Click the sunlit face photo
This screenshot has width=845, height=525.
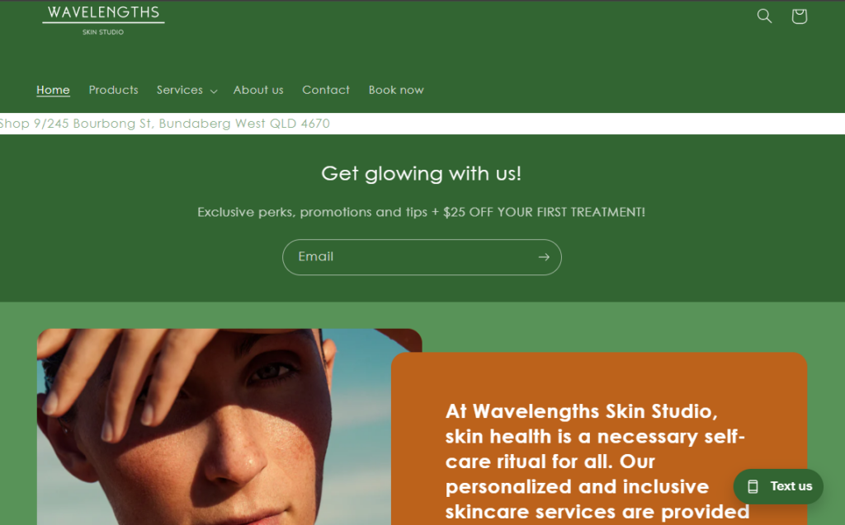pos(215,426)
